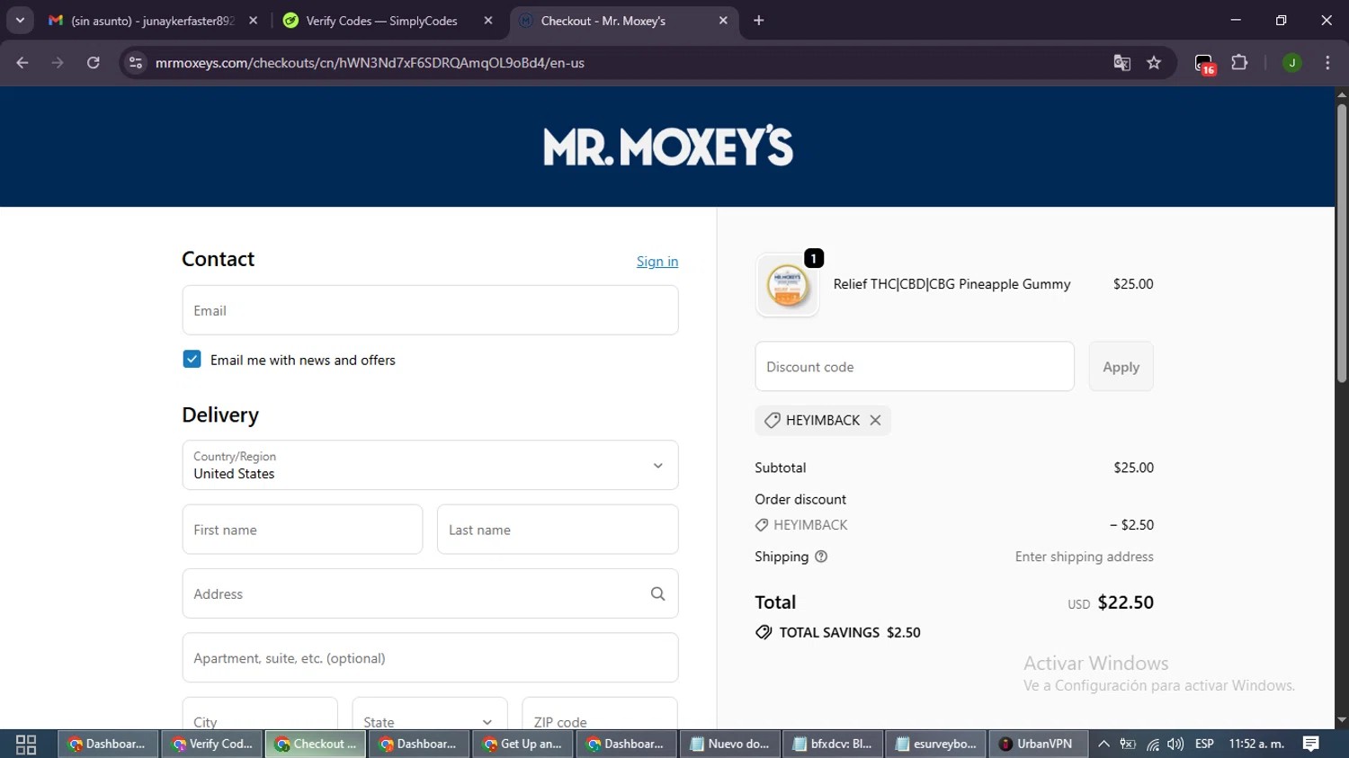Close the Gmail (sin asunto) tab

click(254, 21)
